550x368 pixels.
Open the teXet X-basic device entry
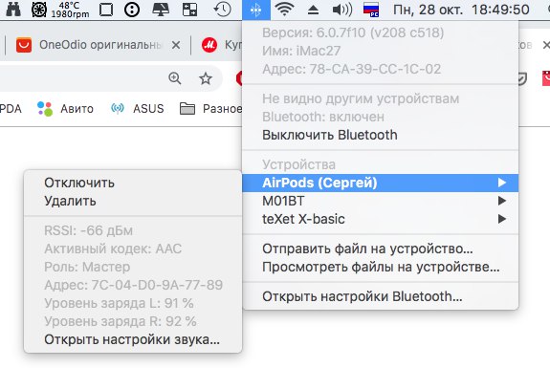pyautogui.click(x=381, y=219)
